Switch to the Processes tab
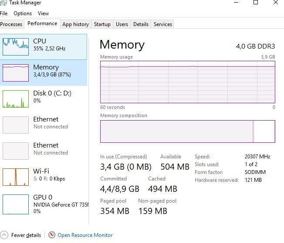 point(11,24)
